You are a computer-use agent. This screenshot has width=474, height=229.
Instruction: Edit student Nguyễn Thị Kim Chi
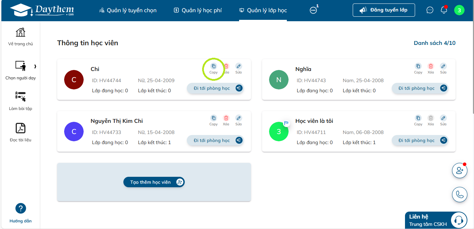pos(238,120)
